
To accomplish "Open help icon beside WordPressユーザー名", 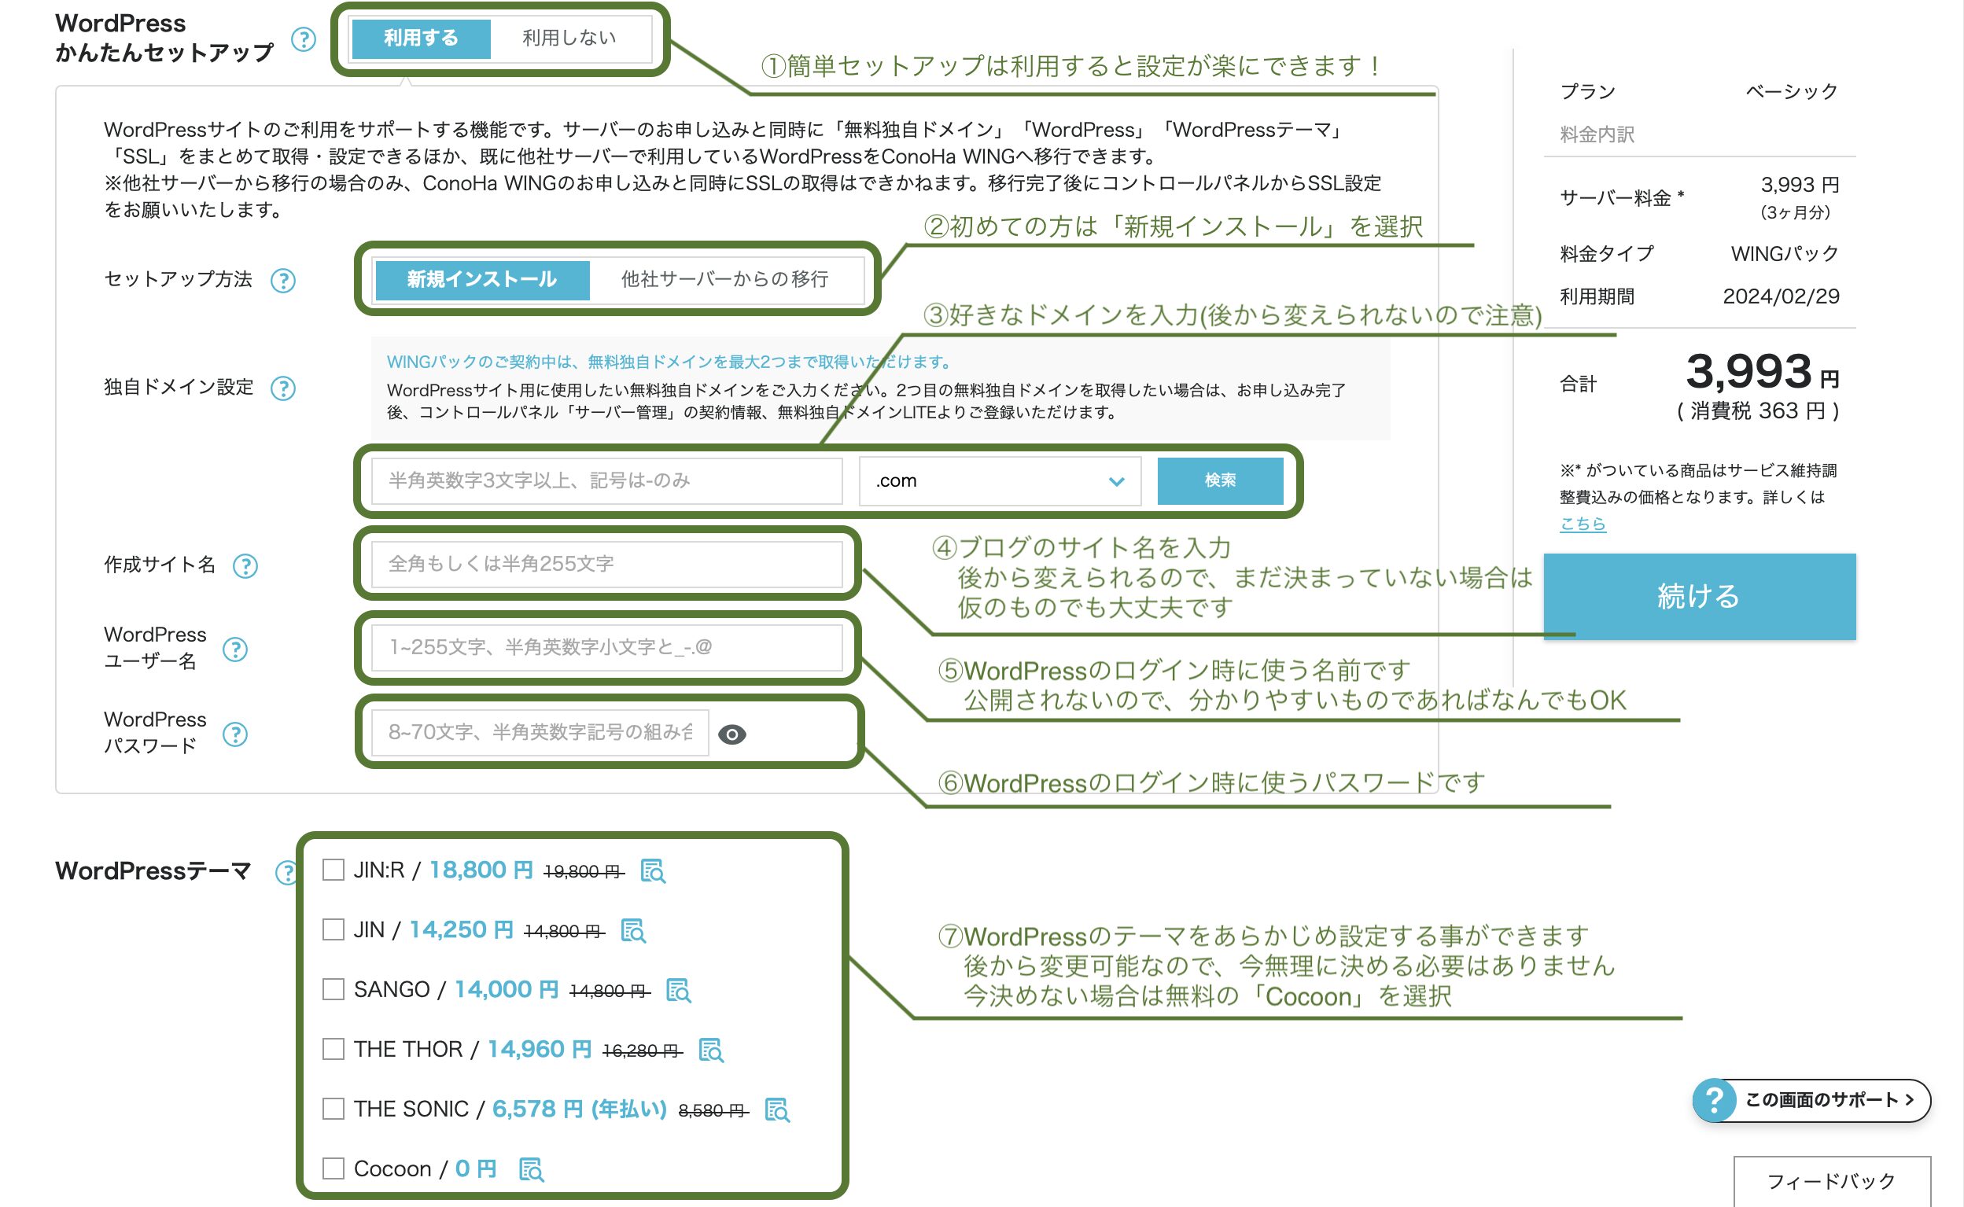I will [234, 649].
